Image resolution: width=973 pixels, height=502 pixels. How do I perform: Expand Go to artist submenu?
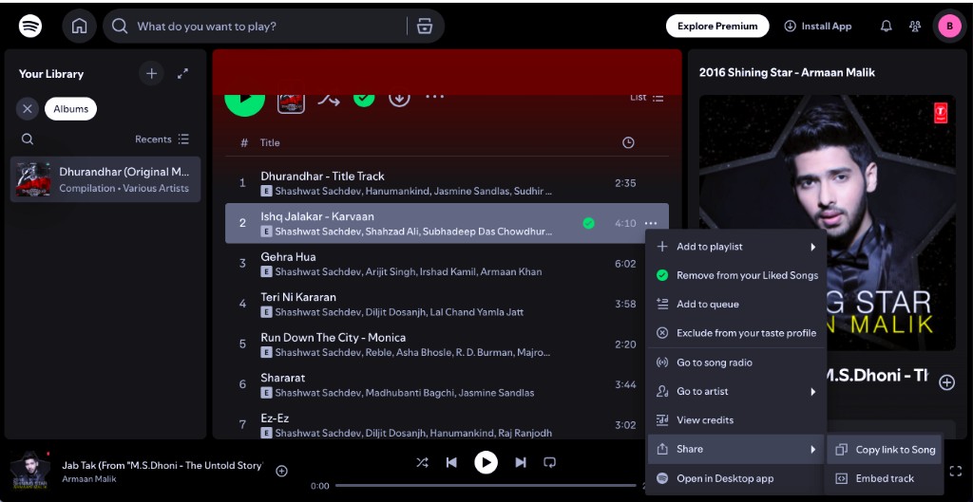point(736,391)
